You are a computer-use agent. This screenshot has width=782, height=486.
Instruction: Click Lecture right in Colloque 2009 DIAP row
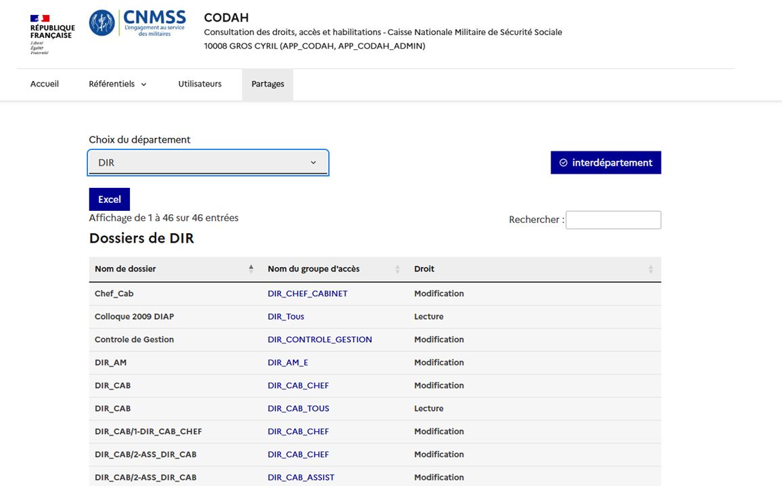click(429, 316)
